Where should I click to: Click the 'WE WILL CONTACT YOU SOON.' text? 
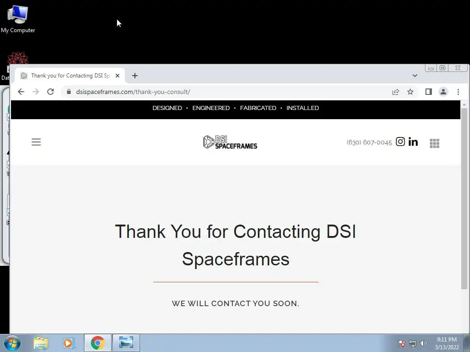point(235,303)
